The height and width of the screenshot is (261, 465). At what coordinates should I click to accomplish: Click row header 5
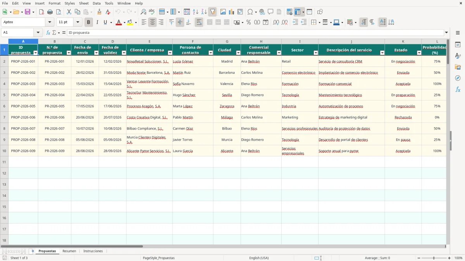(4, 95)
